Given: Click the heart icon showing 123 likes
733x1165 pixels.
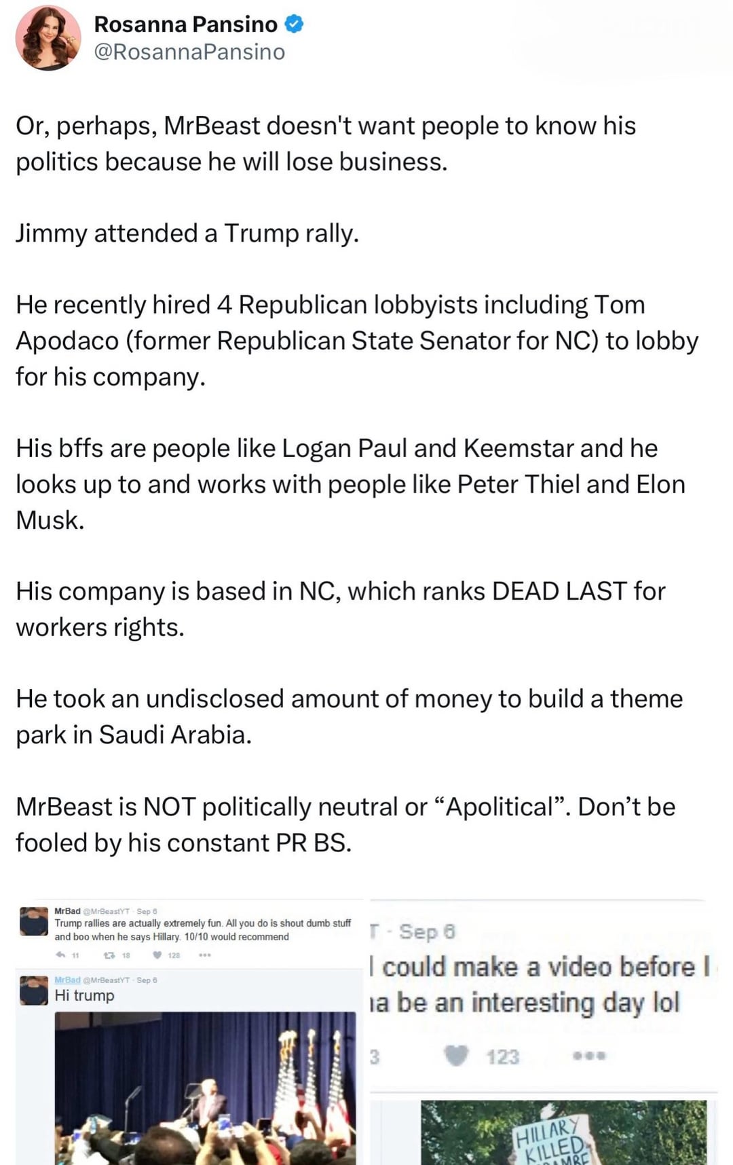Looking at the screenshot, I should click(x=456, y=1056).
